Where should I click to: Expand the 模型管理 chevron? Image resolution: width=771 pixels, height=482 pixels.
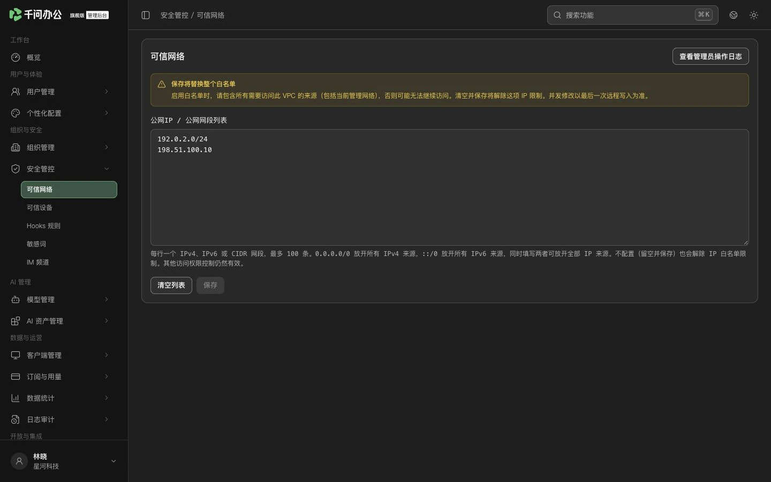tap(107, 299)
